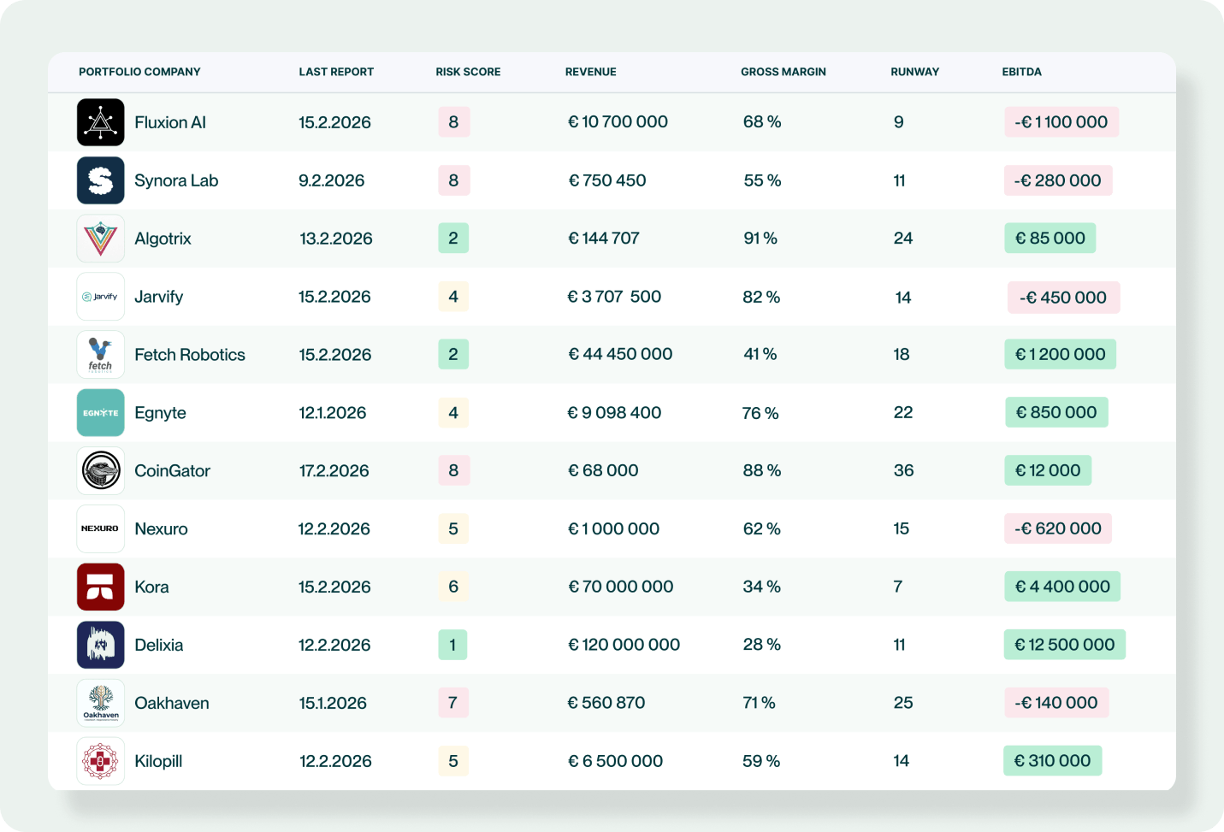The width and height of the screenshot is (1224, 832).
Task: Select gross margin value 91 %
Action: click(x=760, y=239)
